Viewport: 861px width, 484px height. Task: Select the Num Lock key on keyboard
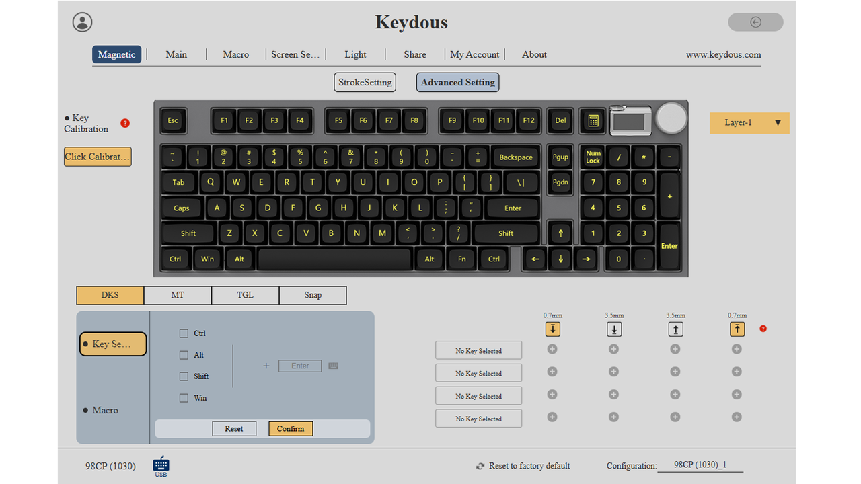593,157
